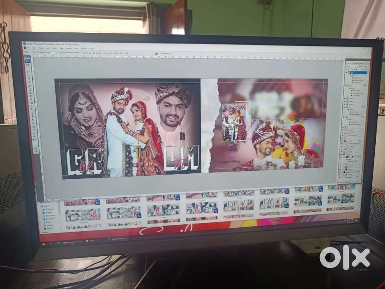The image size is (385, 289).
Task: Toggle the Show Transform Controls checkbox
Action: click(x=59, y=52)
